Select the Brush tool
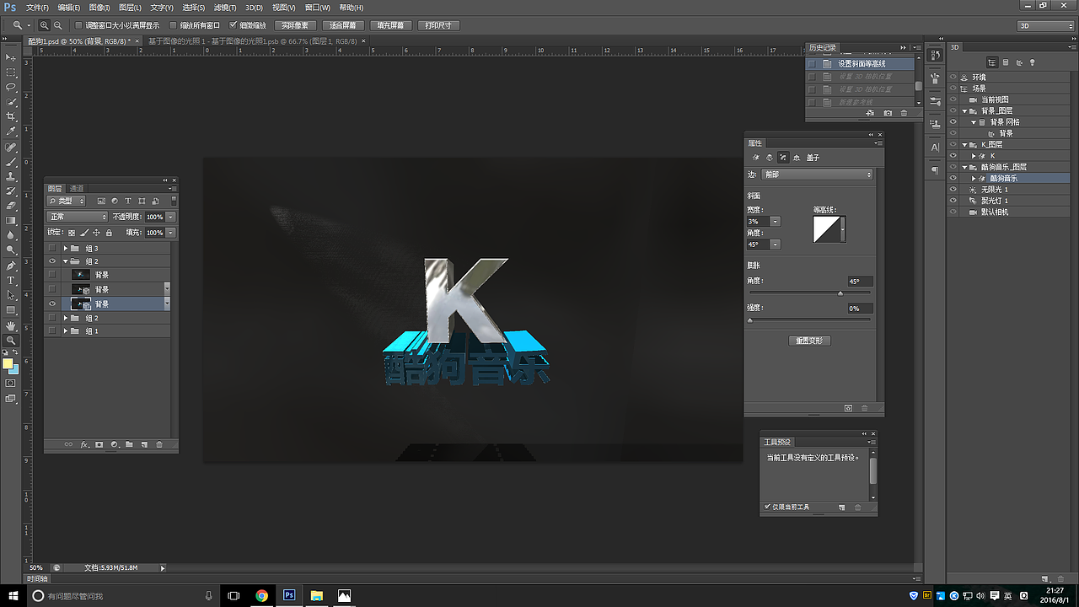The image size is (1079, 607). pyautogui.click(x=11, y=161)
